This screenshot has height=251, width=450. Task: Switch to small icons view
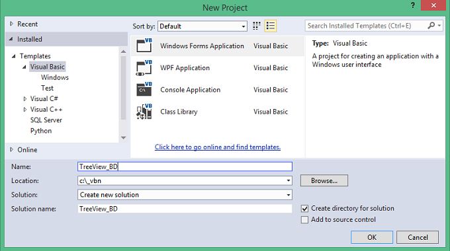(257, 26)
